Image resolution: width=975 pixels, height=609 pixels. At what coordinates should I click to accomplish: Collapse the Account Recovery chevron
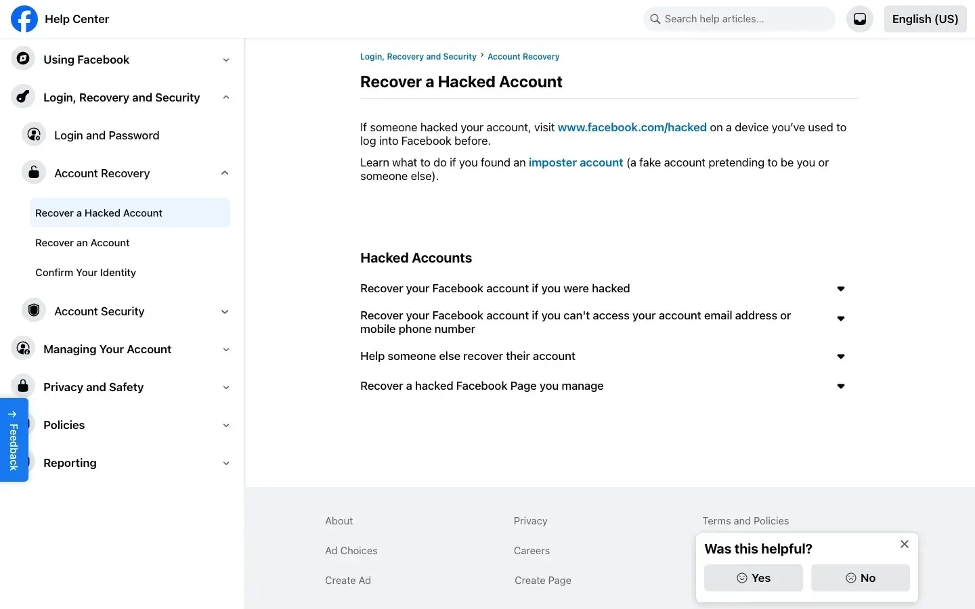click(x=225, y=173)
